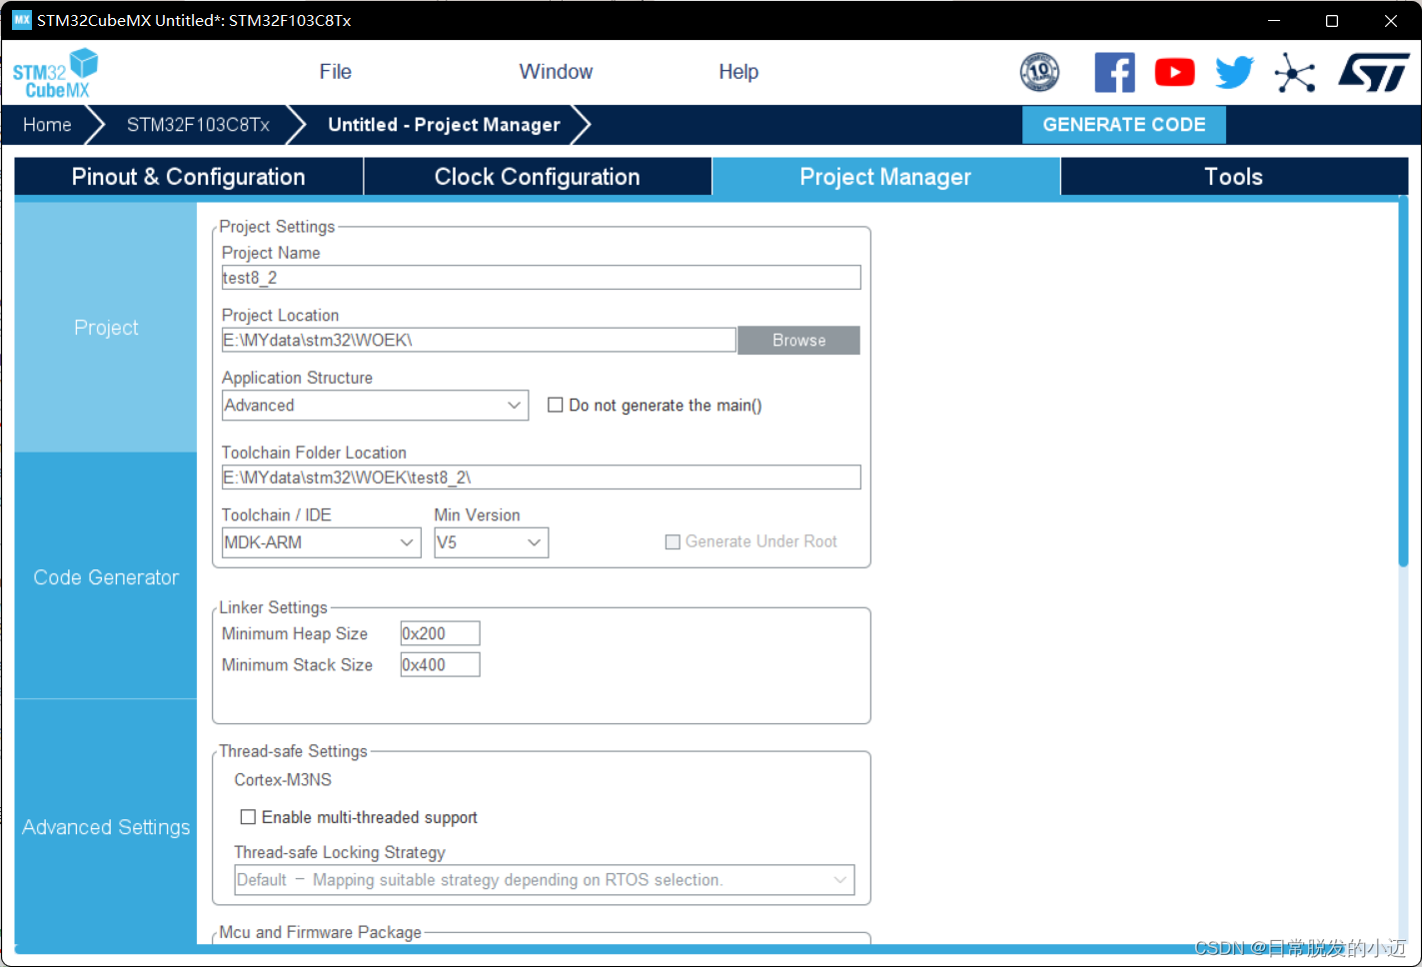Click the Project Location input field

(479, 341)
